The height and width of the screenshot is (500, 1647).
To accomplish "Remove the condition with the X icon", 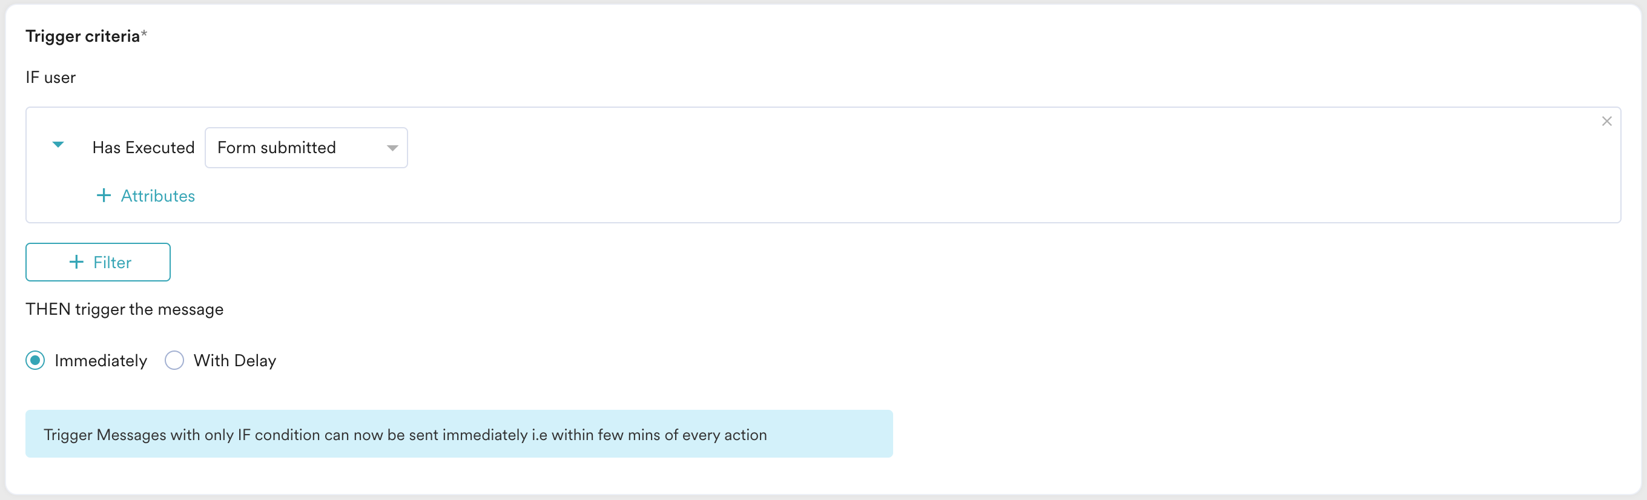I will (1606, 122).
